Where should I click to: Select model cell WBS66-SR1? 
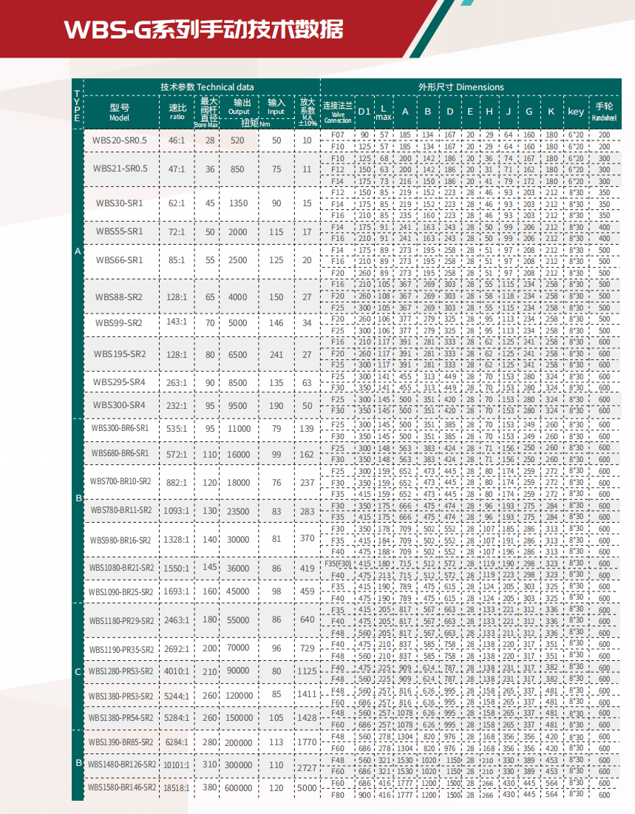tap(120, 260)
